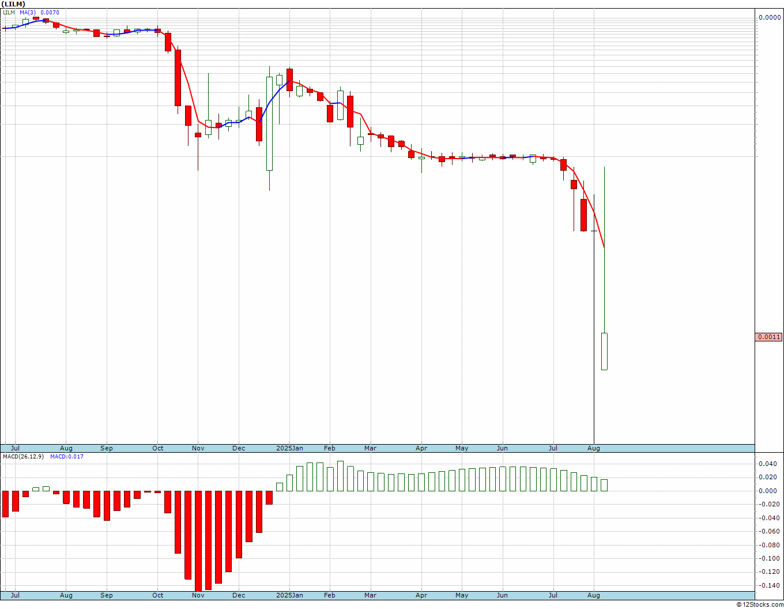784x609 pixels.
Task: Click Mar on the MACD panel time axis
Action: tap(370, 595)
